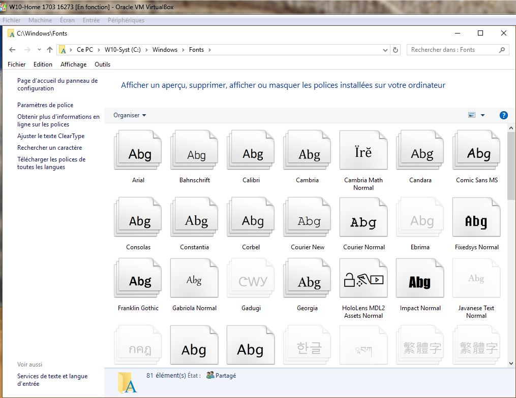Viewport: 516px width, 398px height.
Task: Click the HoloLens MDL2 Assets font icon
Action: [x=363, y=278]
